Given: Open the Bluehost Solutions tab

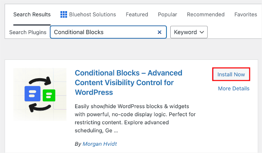Looking at the screenshot, I should pyautogui.click(x=88, y=15).
